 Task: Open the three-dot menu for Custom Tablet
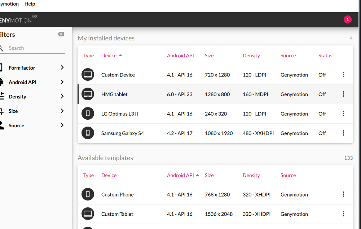(x=343, y=214)
